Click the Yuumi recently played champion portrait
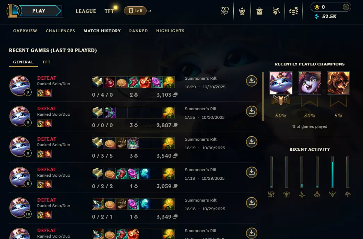 point(281,83)
